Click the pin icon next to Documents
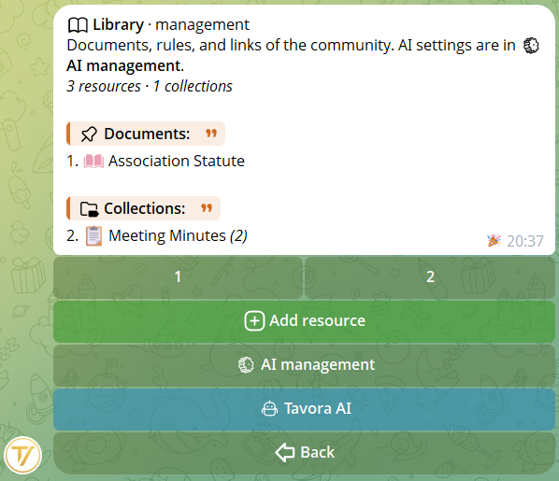The image size is (559, 481). coord(89,134)
